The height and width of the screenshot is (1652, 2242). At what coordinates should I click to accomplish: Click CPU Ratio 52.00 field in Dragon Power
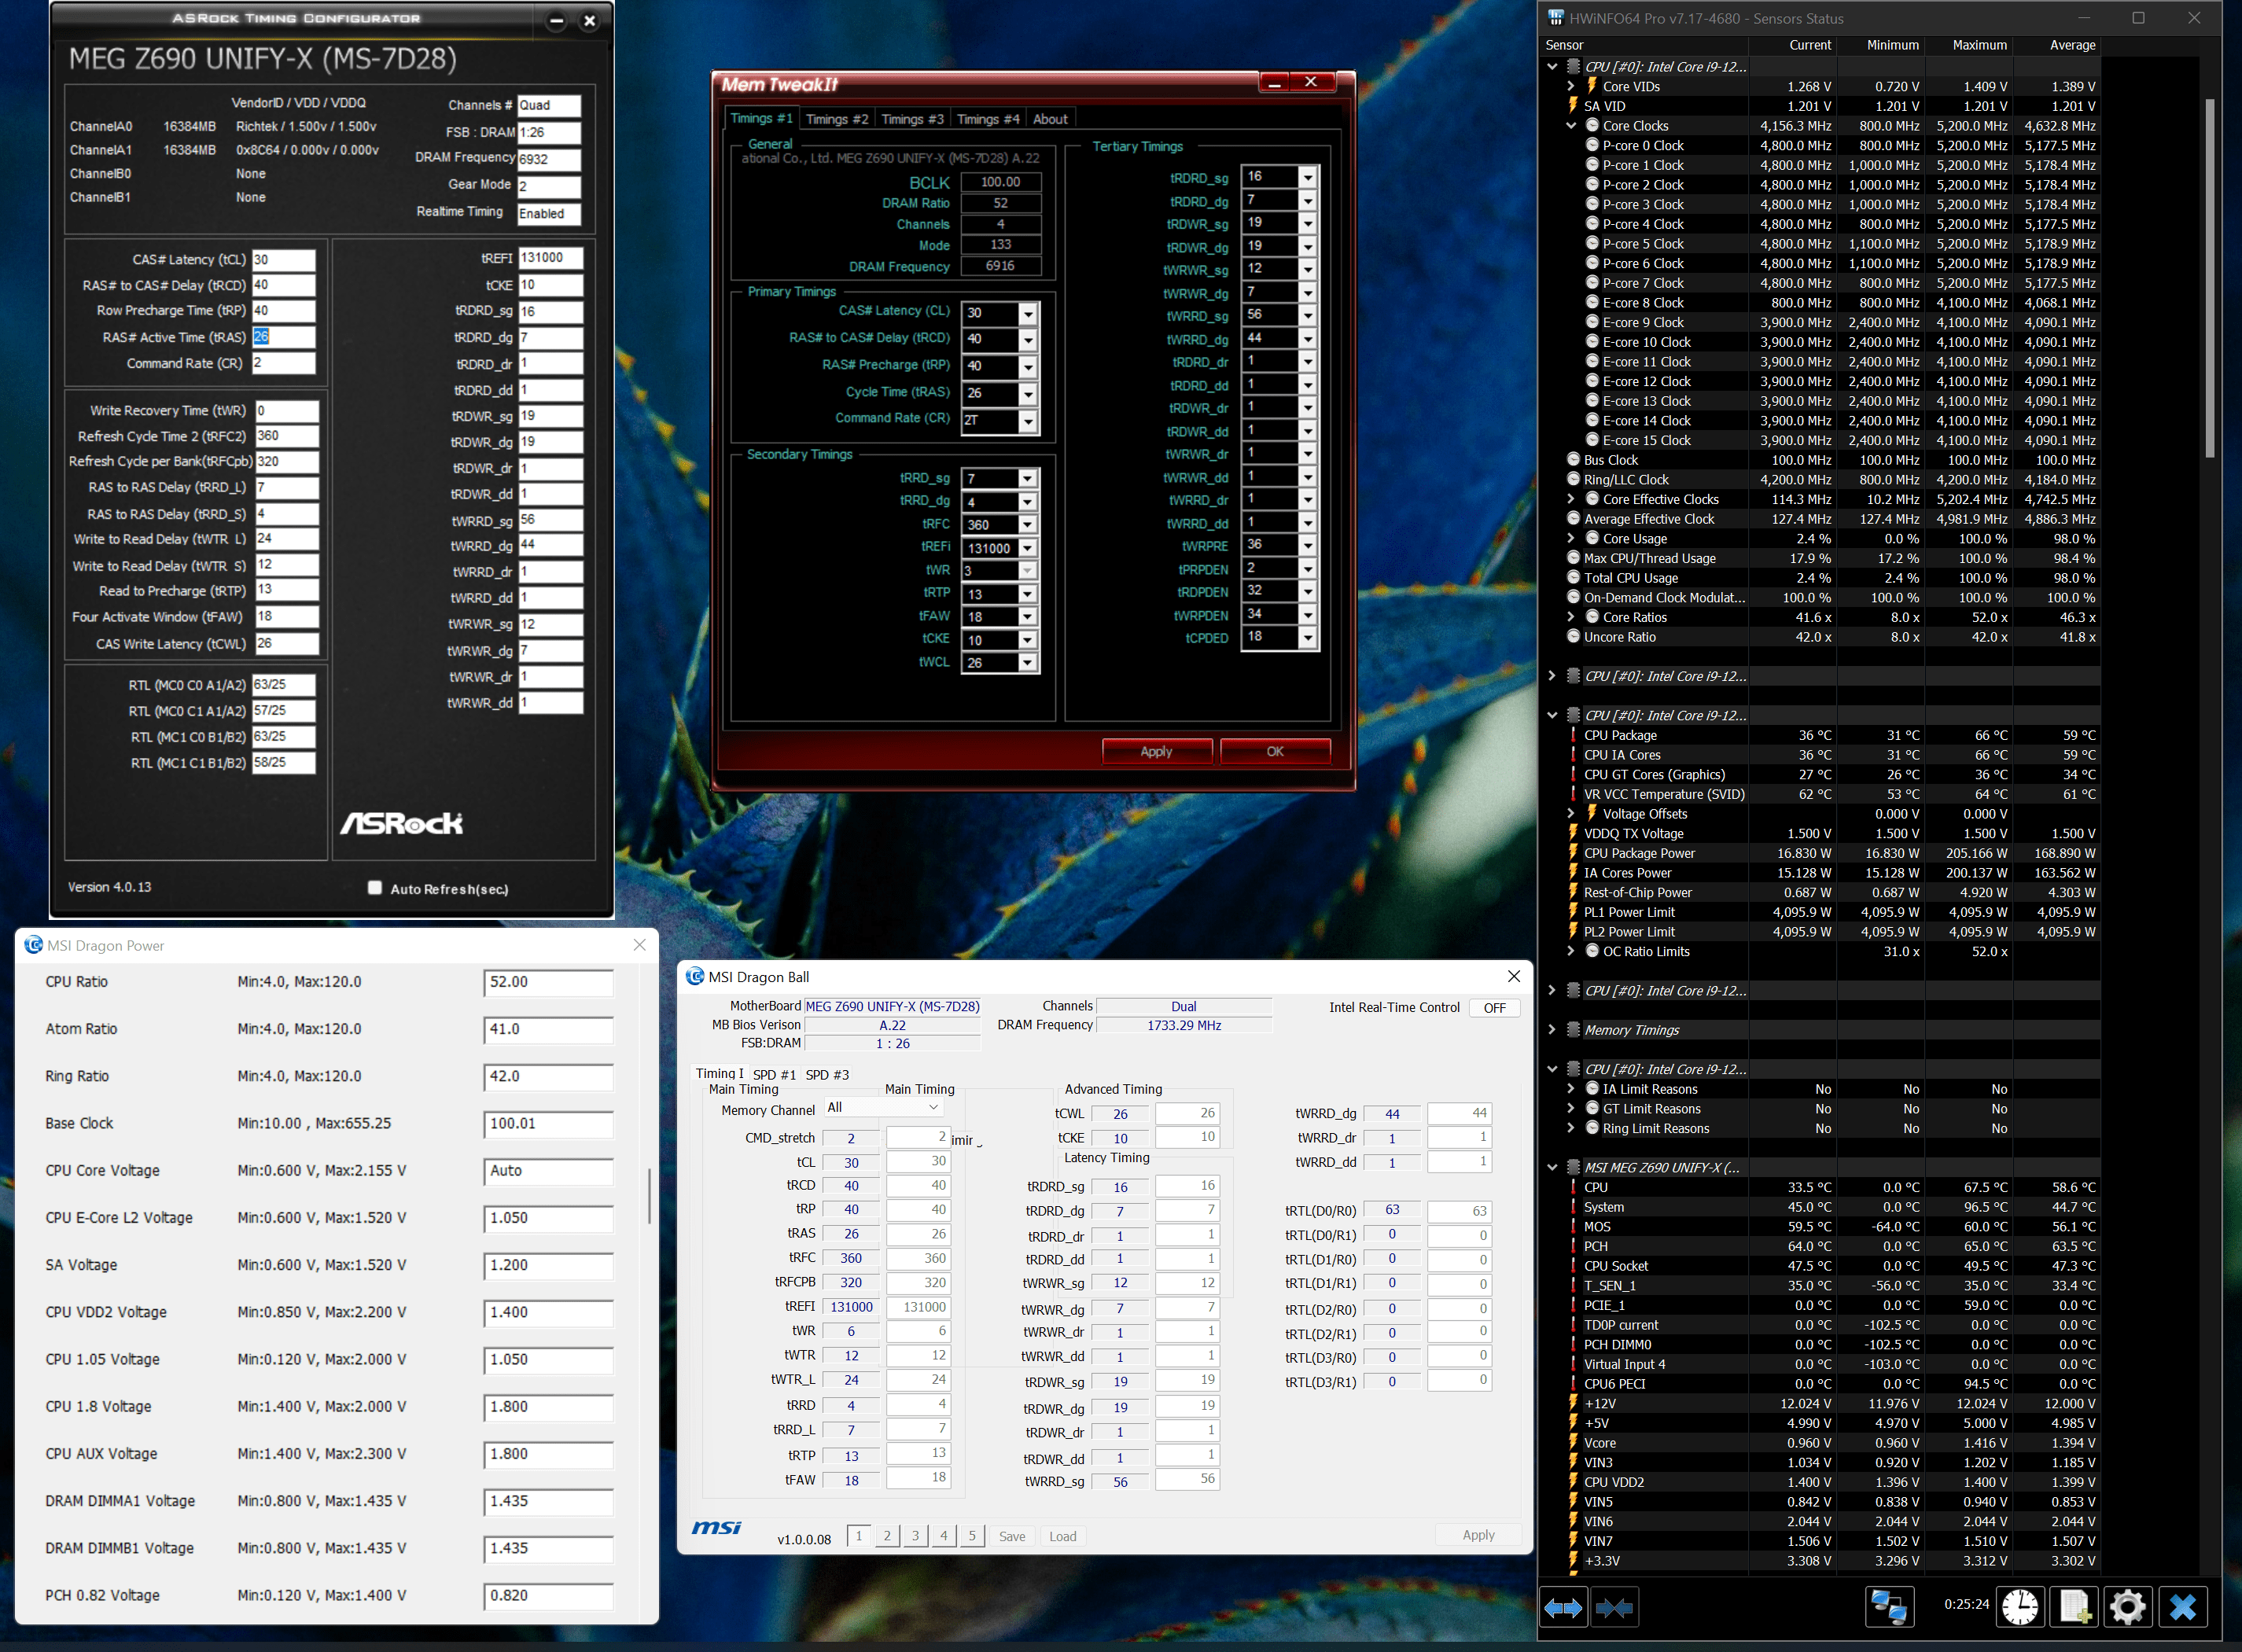548,982
